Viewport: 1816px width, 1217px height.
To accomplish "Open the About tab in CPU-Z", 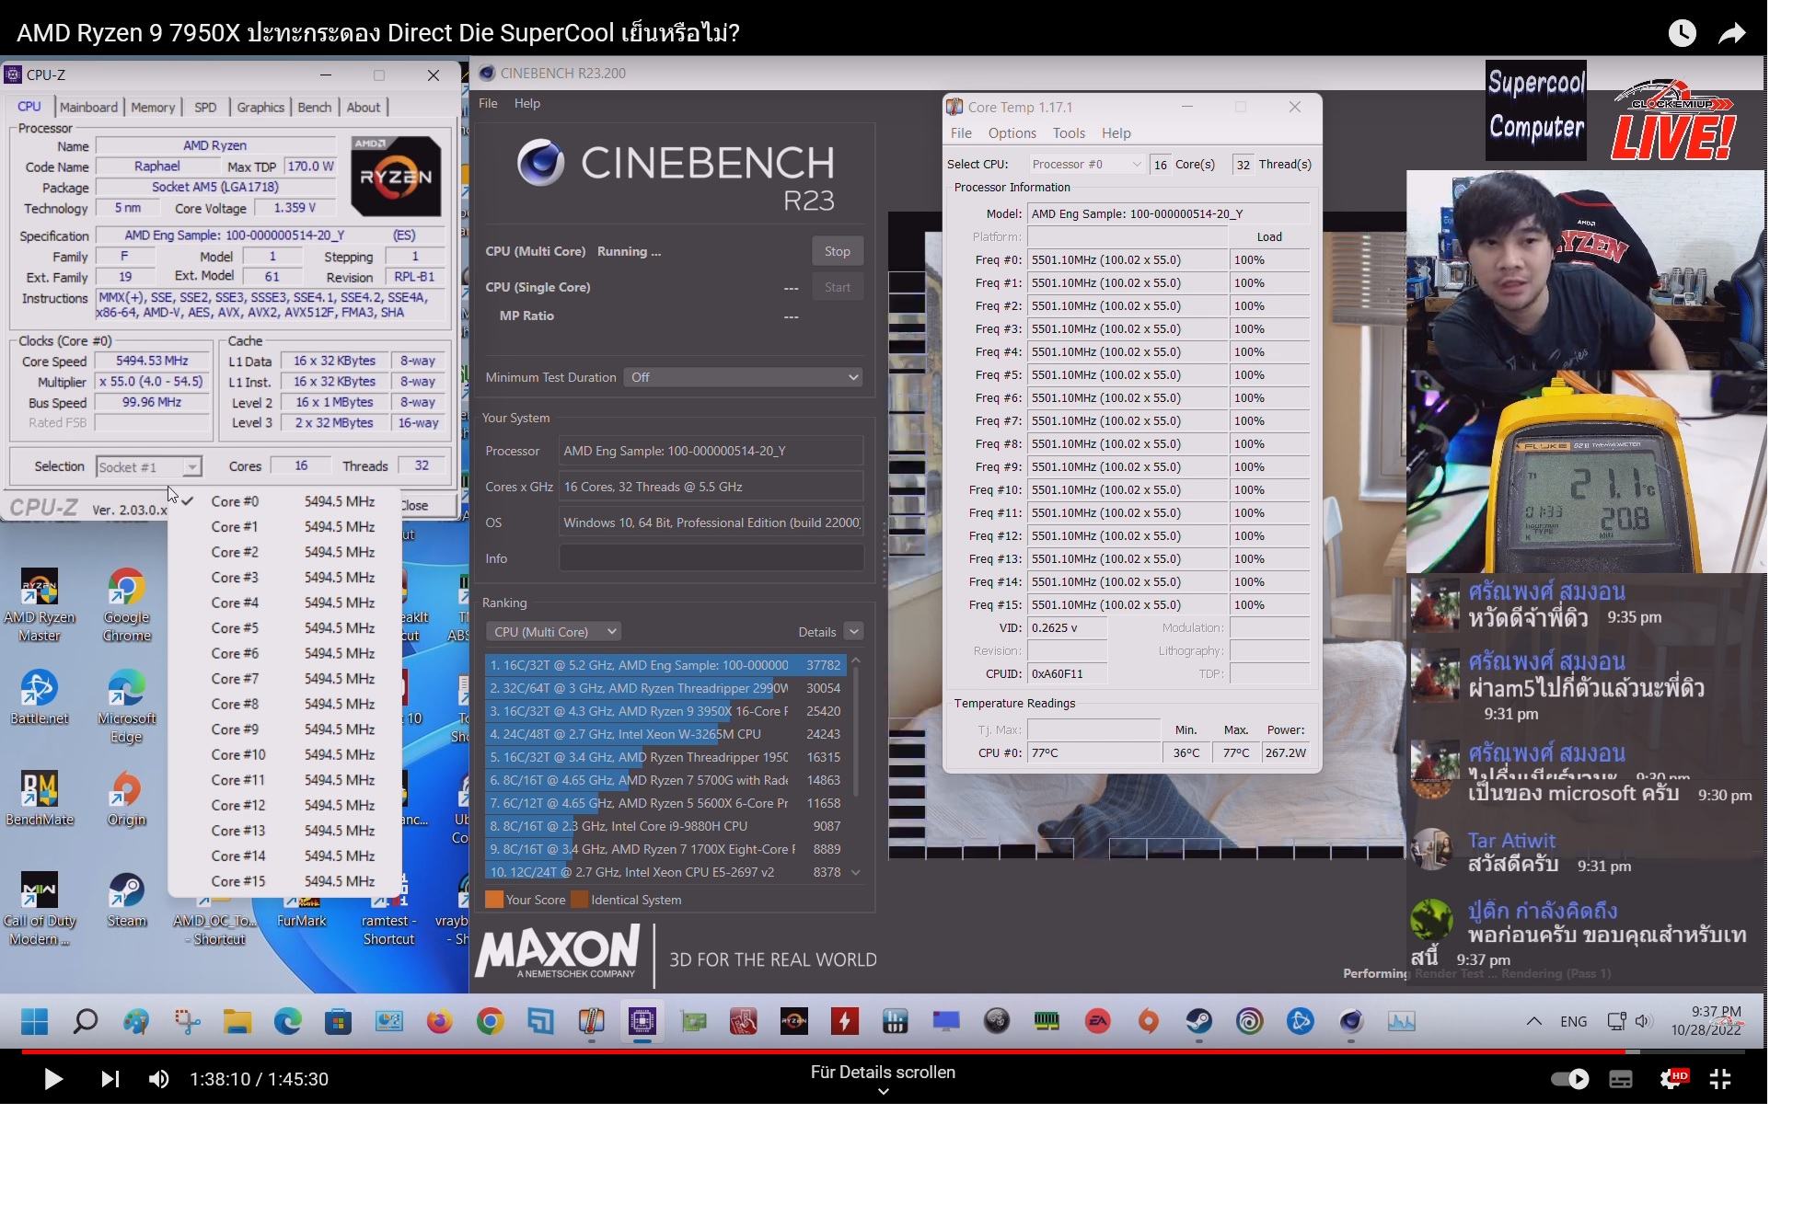I will pos(363,107).
